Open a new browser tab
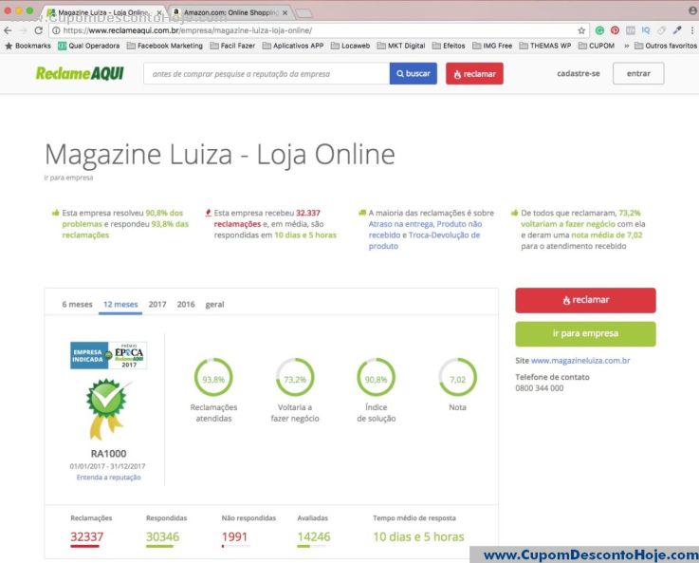The height and width of the screenshot is (563, 699). point(304,13)
